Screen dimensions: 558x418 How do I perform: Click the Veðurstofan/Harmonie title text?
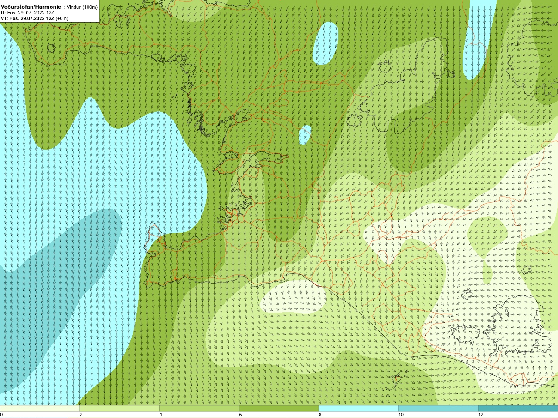(31, 7)
